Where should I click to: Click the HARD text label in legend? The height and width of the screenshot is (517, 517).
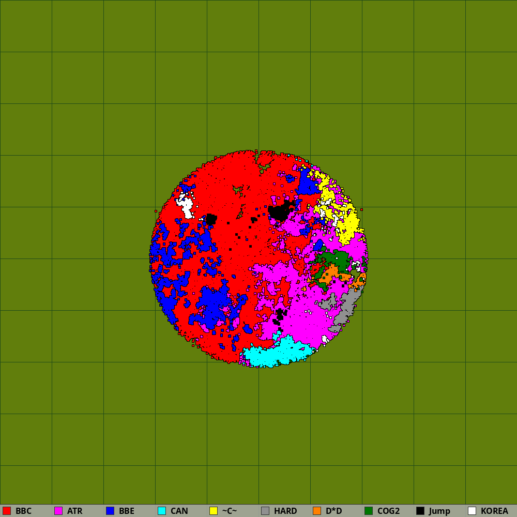pos(285,511)
